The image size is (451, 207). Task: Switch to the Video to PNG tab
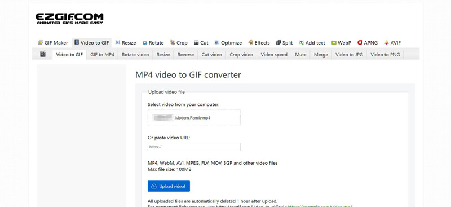pos(385,54)
